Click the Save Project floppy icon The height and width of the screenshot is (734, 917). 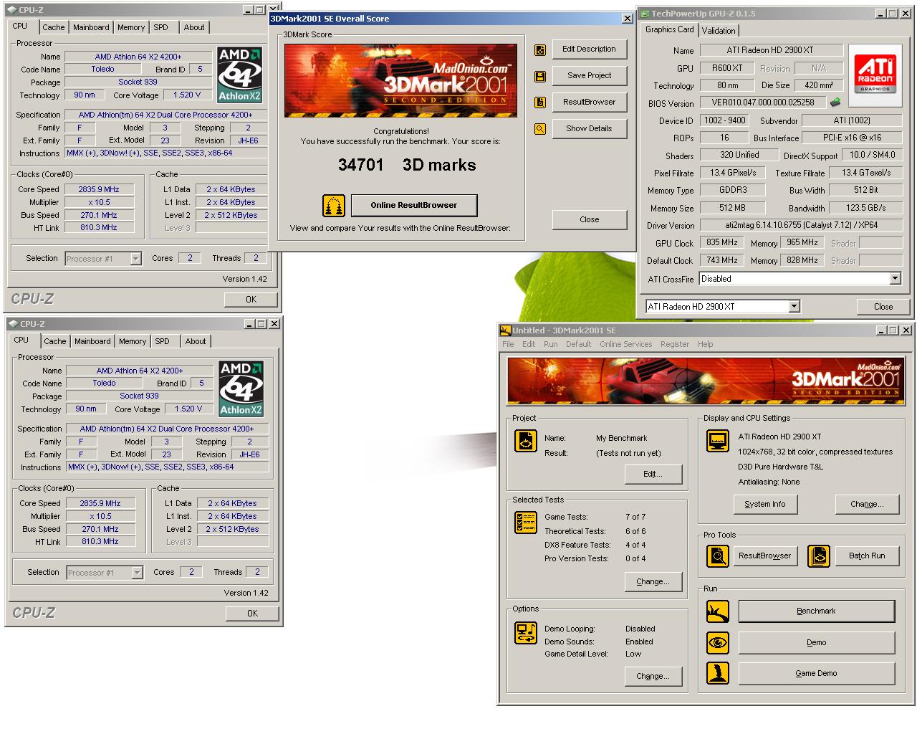pos(540,76)
